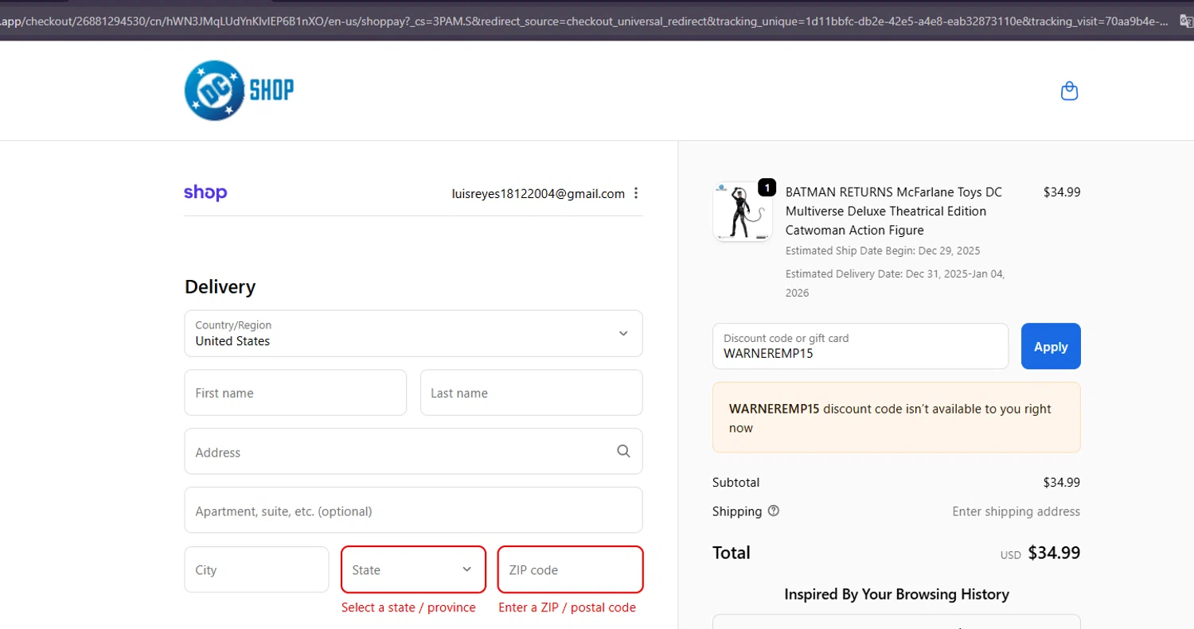This screenshot has width=1194, height=629.
Task: Open the three-dot account options menu
Action: (x=635, y=193)
